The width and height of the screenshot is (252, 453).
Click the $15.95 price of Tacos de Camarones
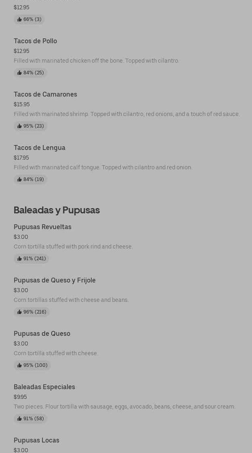click(x=21, y=104)
